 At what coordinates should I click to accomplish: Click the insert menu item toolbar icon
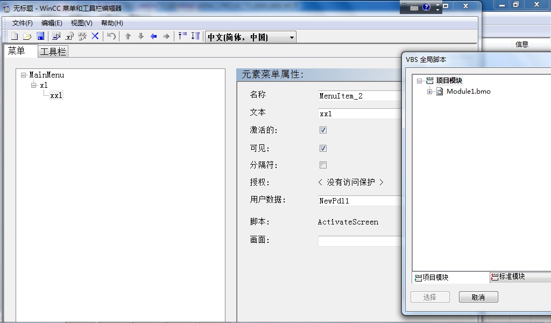click(56, 36)
